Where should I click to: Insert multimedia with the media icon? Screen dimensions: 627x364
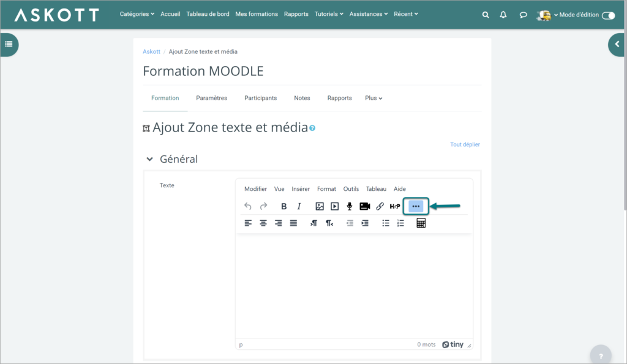coord(335,206)
